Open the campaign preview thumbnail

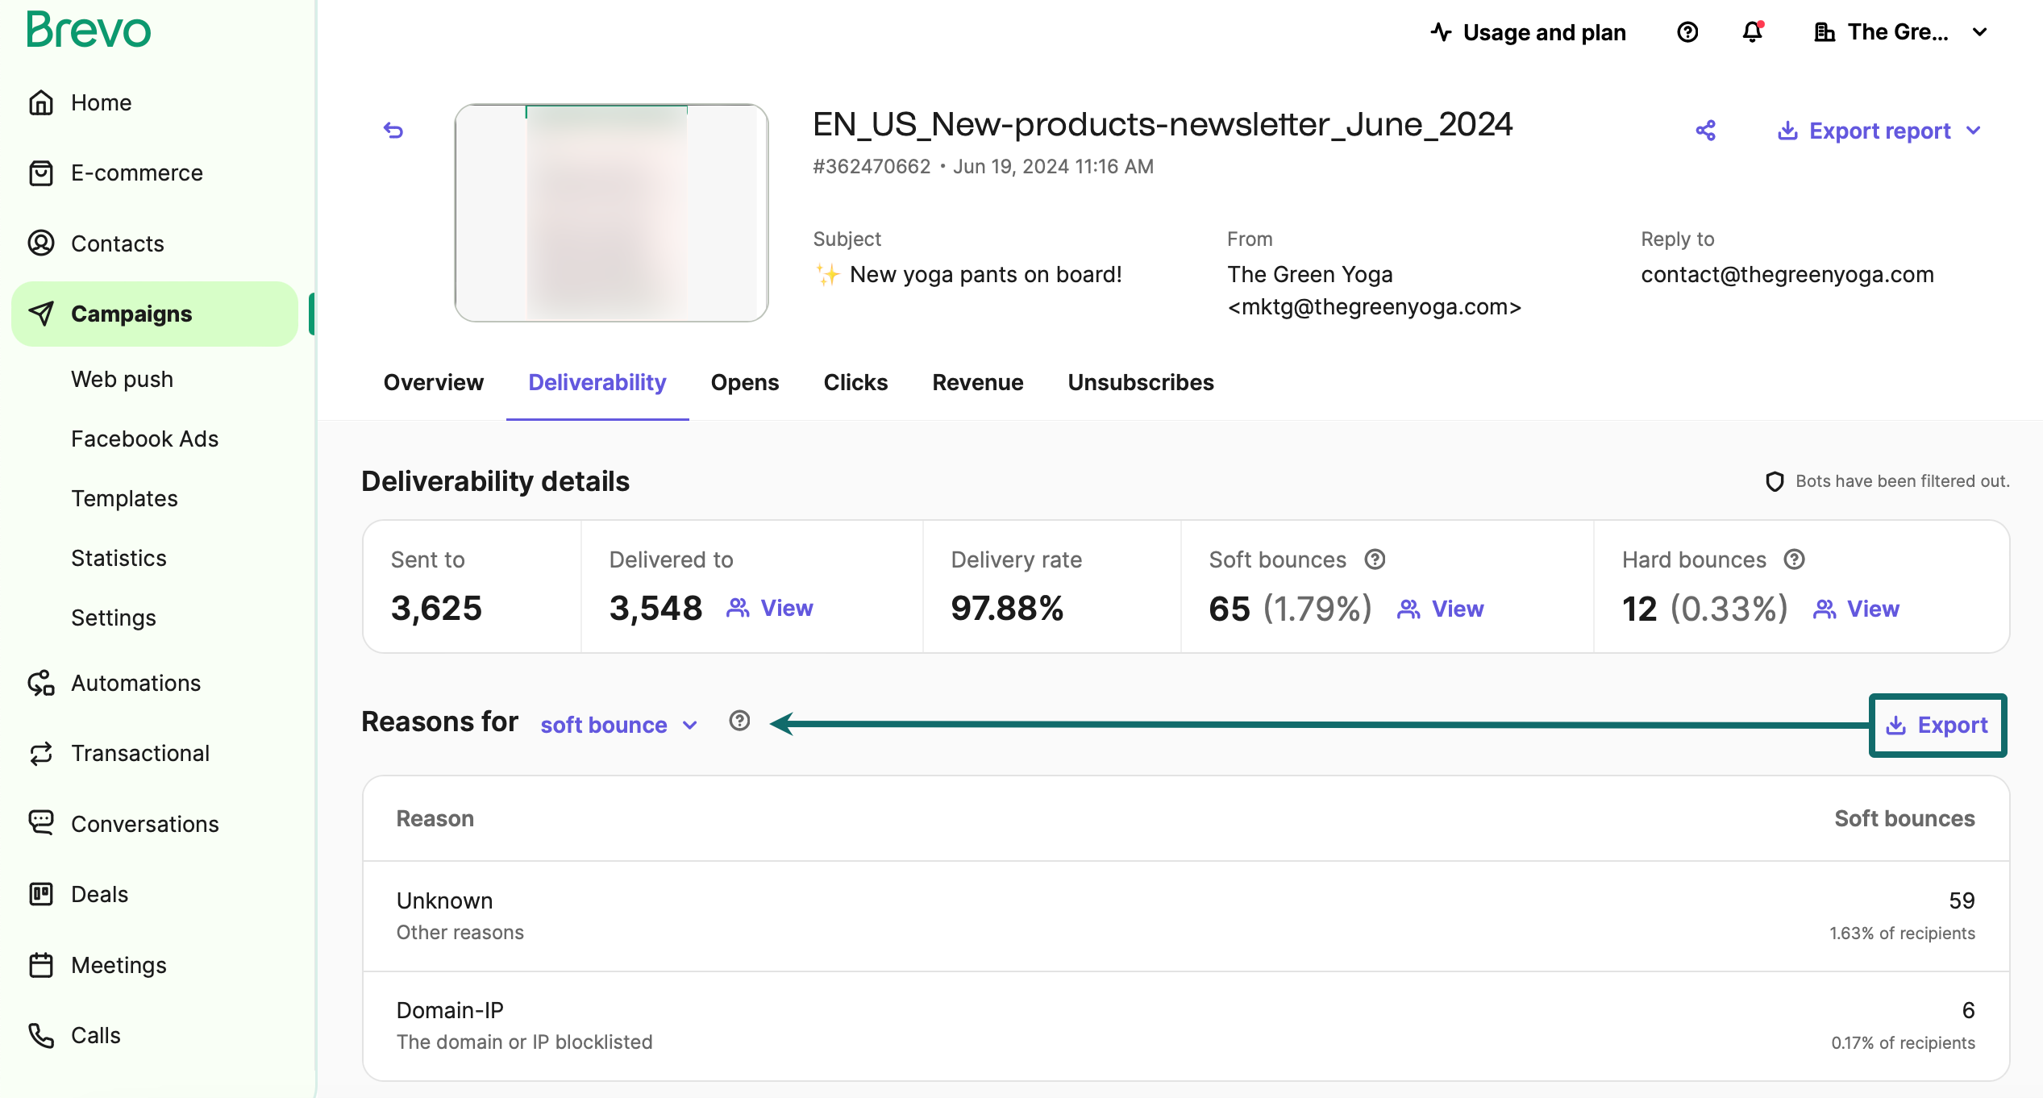pyautogui.click(x=611, y=213)
